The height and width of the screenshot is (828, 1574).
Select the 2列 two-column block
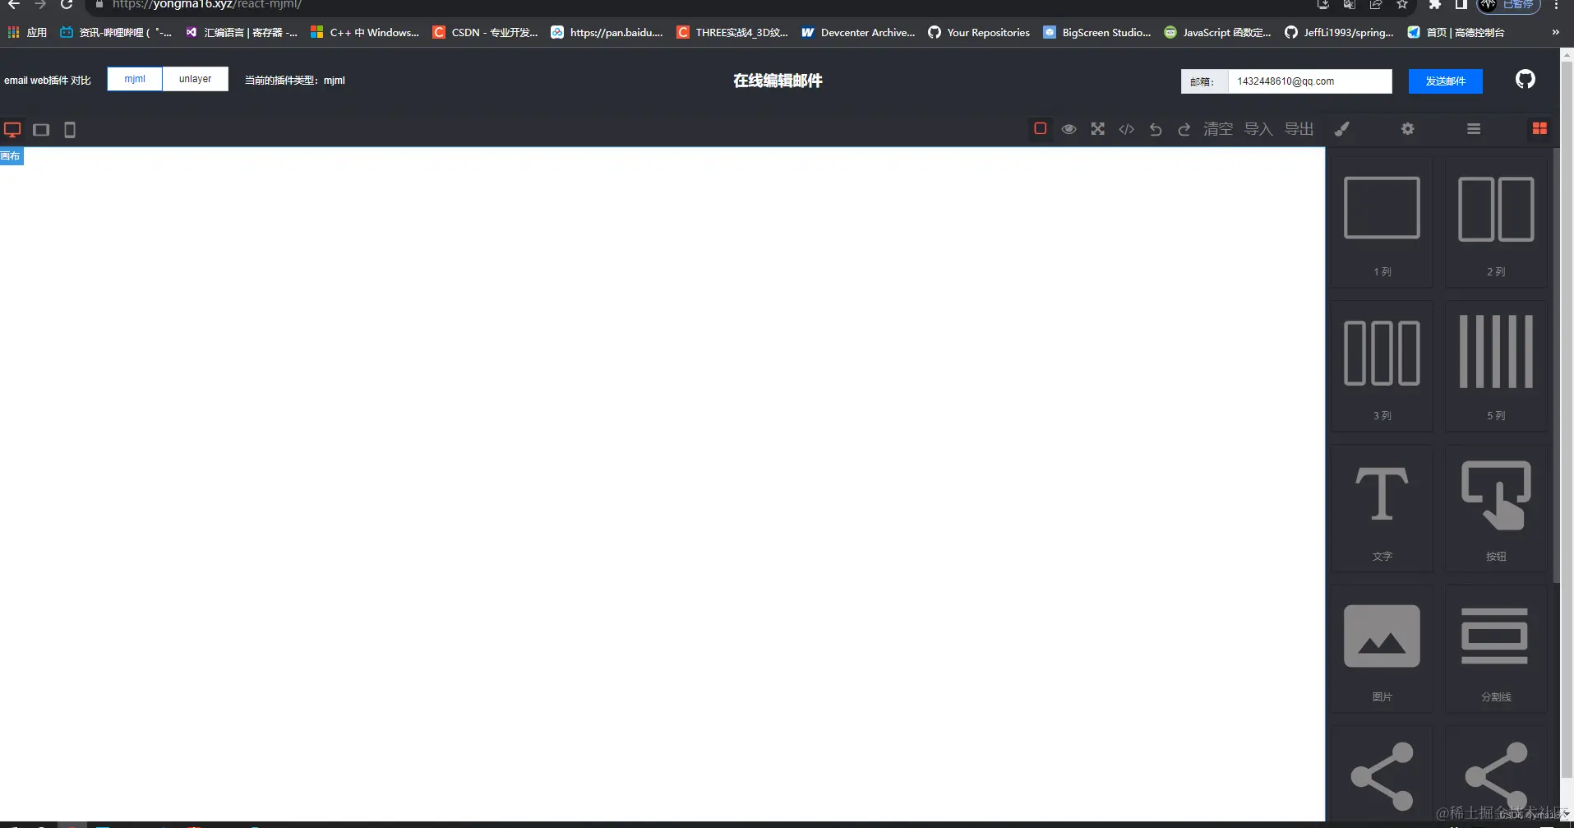[1496, 224]
